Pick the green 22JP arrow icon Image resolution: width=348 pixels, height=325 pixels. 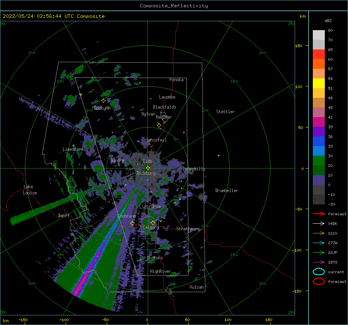coord(319,252)
